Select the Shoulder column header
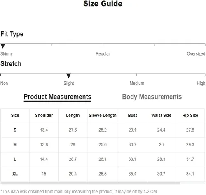Screen dimensions: 206x195 [x=44, y=115]
